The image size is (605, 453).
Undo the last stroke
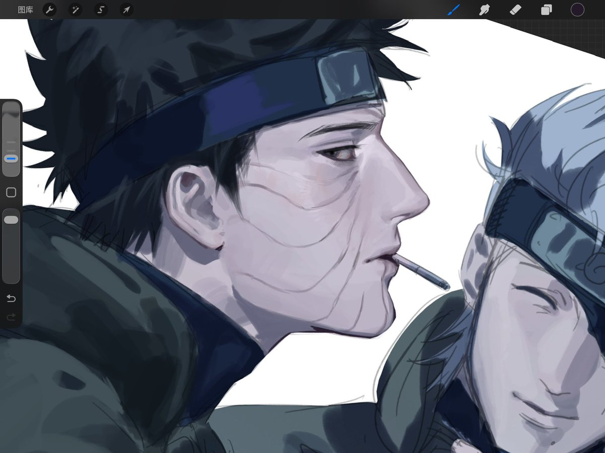pyautogui.click(x=11, y=298)
